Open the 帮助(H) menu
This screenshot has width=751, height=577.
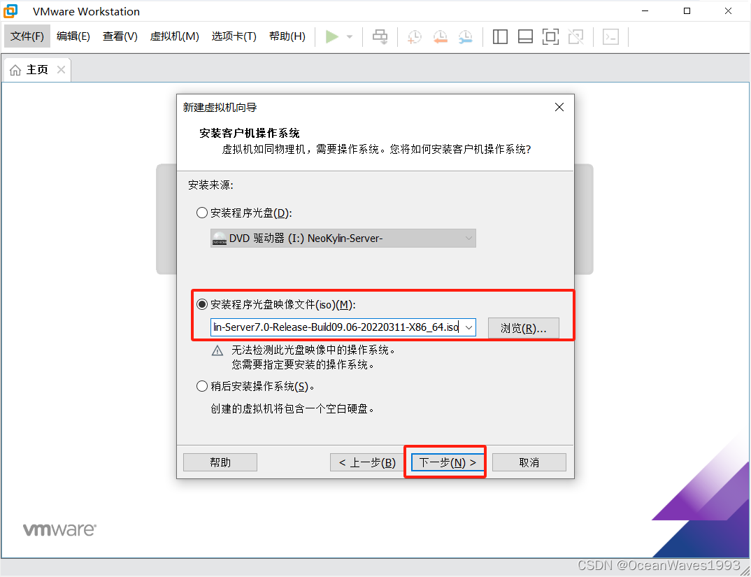pyautogui.click(x=287, y=36)
